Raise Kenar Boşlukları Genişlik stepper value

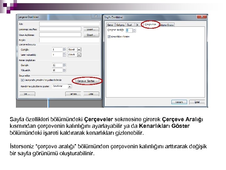click(x=64, y=64)
